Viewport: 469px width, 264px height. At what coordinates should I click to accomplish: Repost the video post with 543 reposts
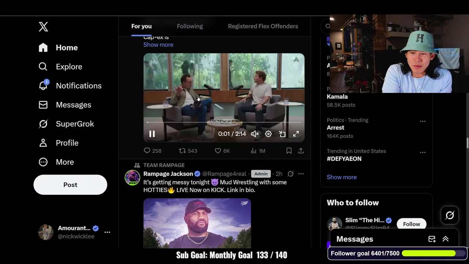point(188,151)
